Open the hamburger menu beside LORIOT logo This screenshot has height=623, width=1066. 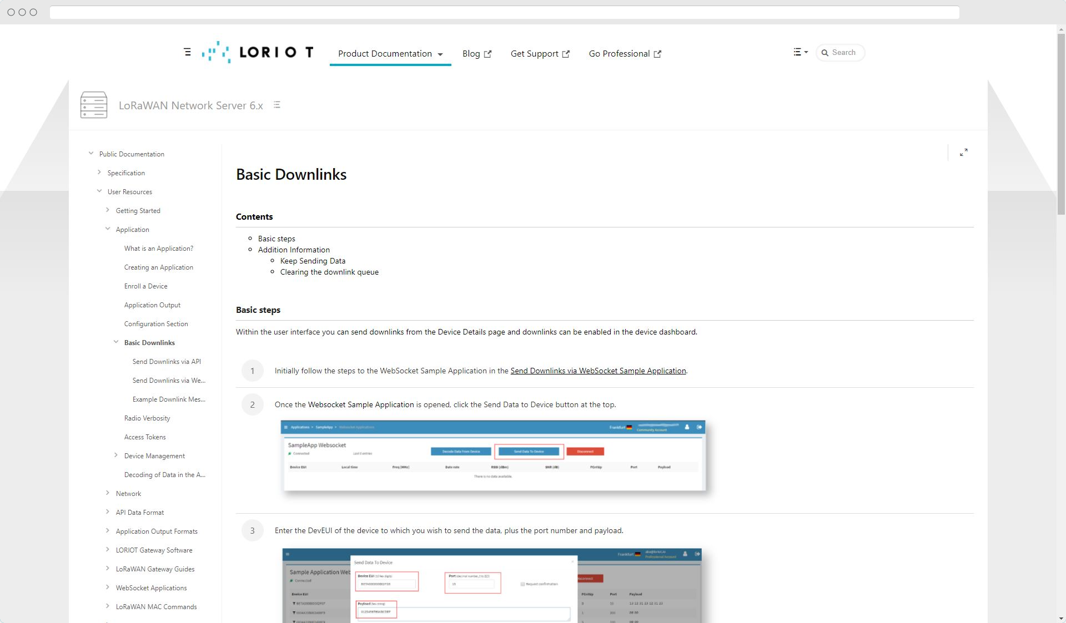click(x=187, y=52)
